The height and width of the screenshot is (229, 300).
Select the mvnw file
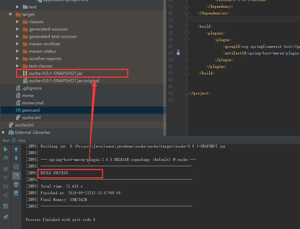(x=28, y=96)
